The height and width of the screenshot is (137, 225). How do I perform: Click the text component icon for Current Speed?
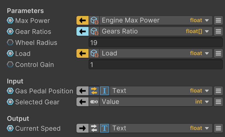[x=105, y=128]
